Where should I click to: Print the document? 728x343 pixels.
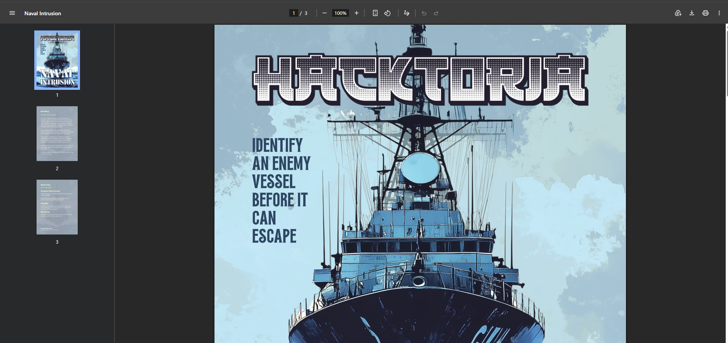click(x=706, y=13)
